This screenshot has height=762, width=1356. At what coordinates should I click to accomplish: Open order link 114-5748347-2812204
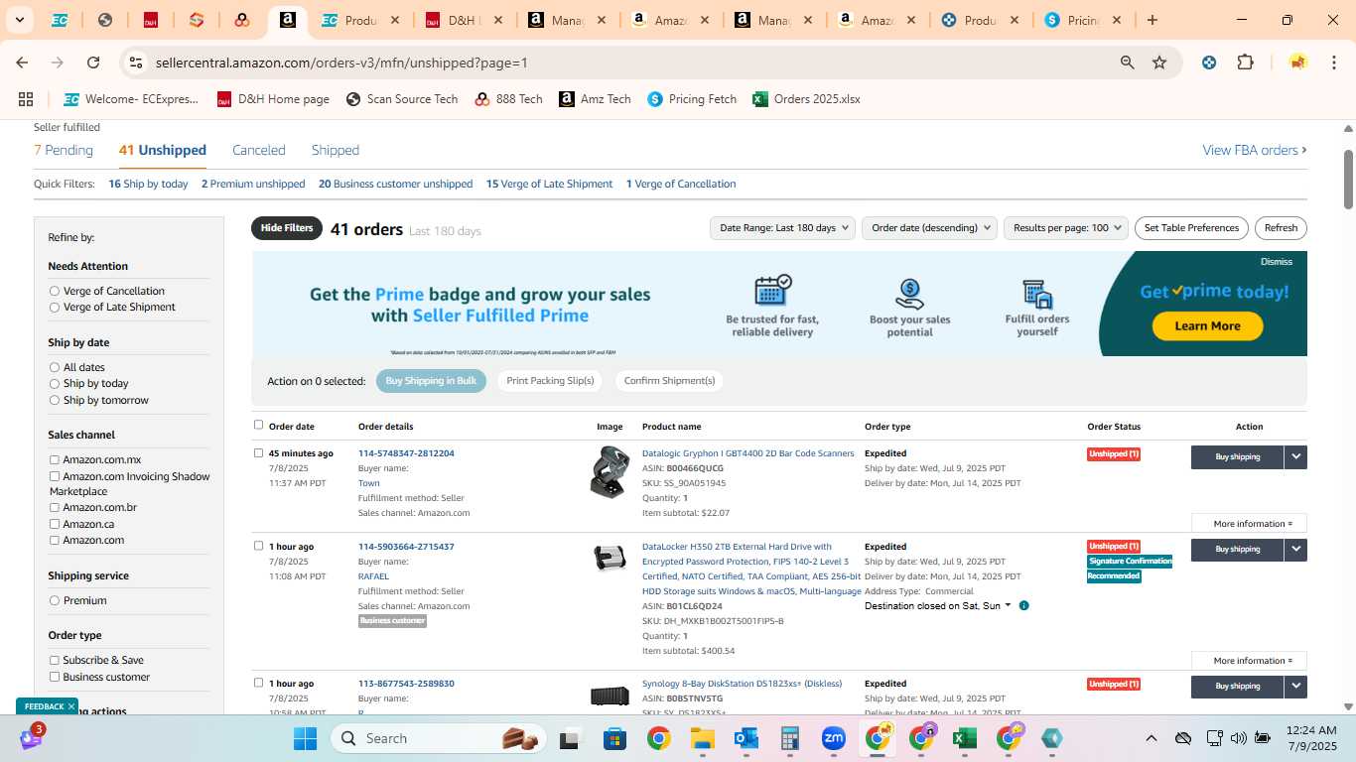coord(406,453)
